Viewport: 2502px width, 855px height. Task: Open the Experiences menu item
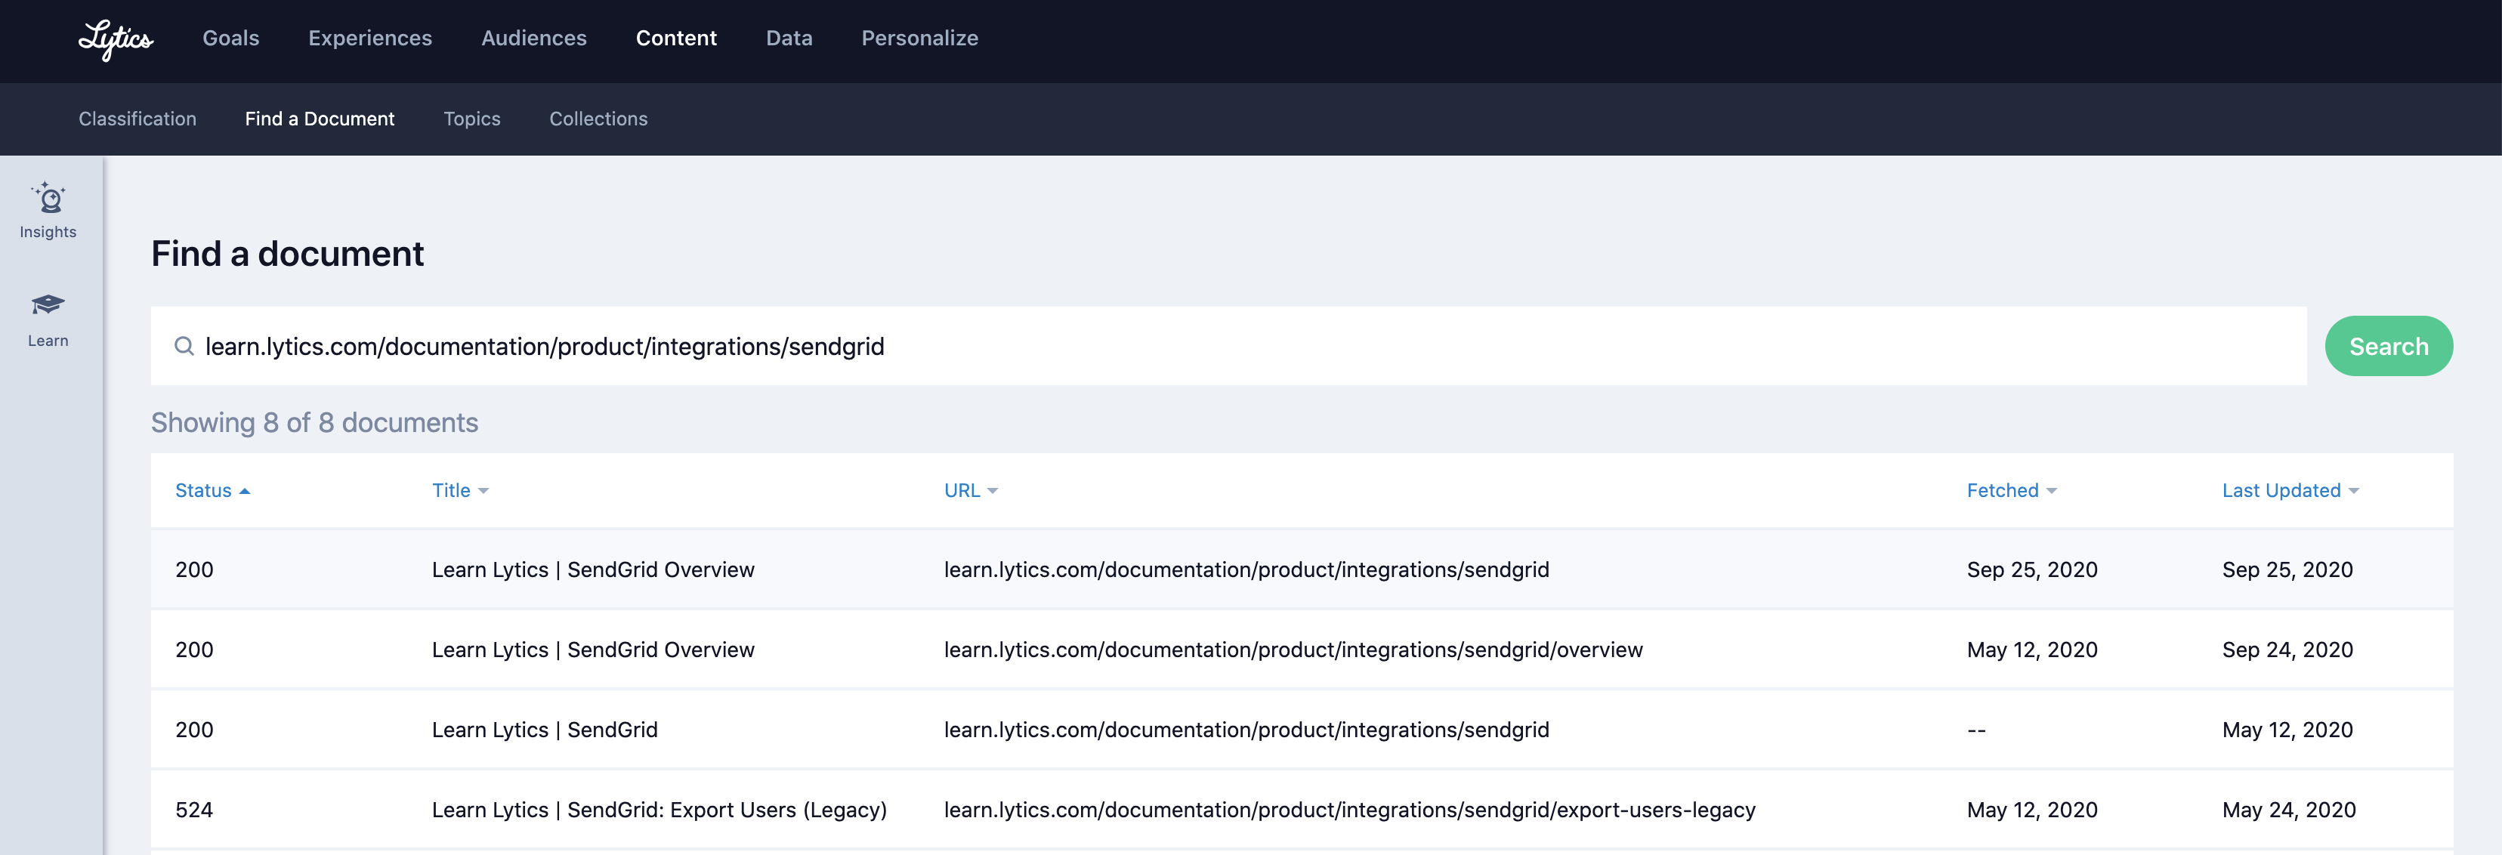(370, 38)
